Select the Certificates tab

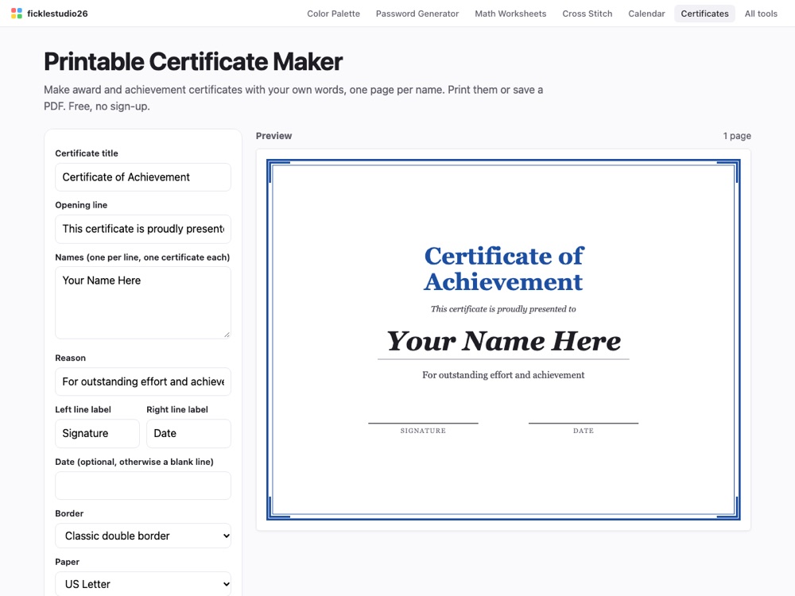pos(704,14)
